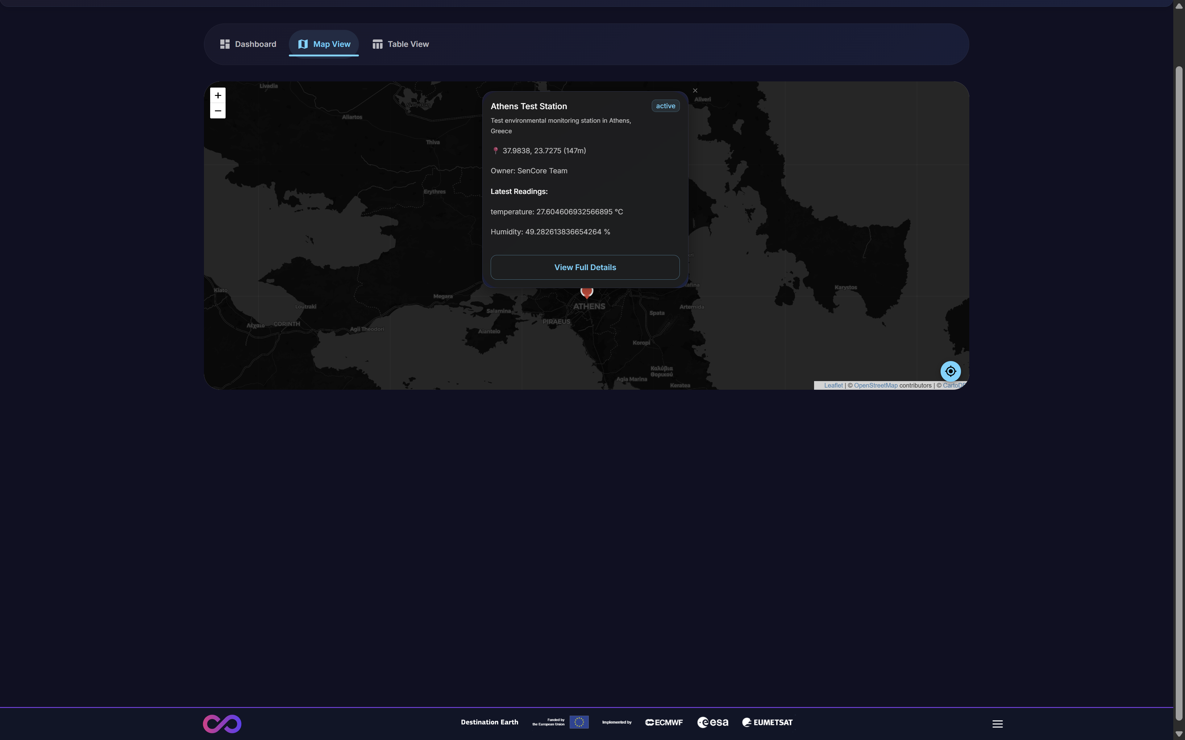The height and width of the screenshot is (740, 1185).
Task: Click the locate-me crosshair button
Action: [950, 371]
